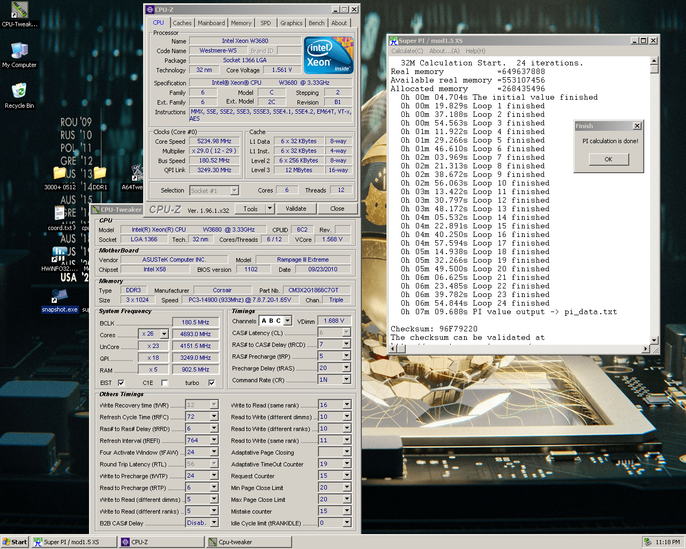The height and width of the screenshot is (549, 686).
Task: Click the VDimm voltage field
Action: click(x=334, y=321)
